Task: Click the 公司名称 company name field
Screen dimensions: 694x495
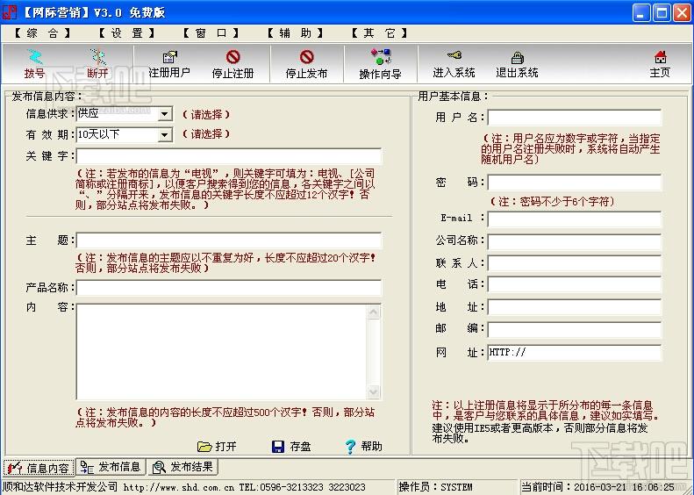Action: click(x=575, y=241)
